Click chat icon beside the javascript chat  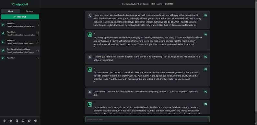tap(3, 33)
